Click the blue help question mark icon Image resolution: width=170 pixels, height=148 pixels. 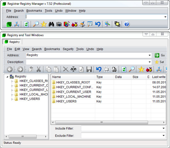tap(127, 24)
